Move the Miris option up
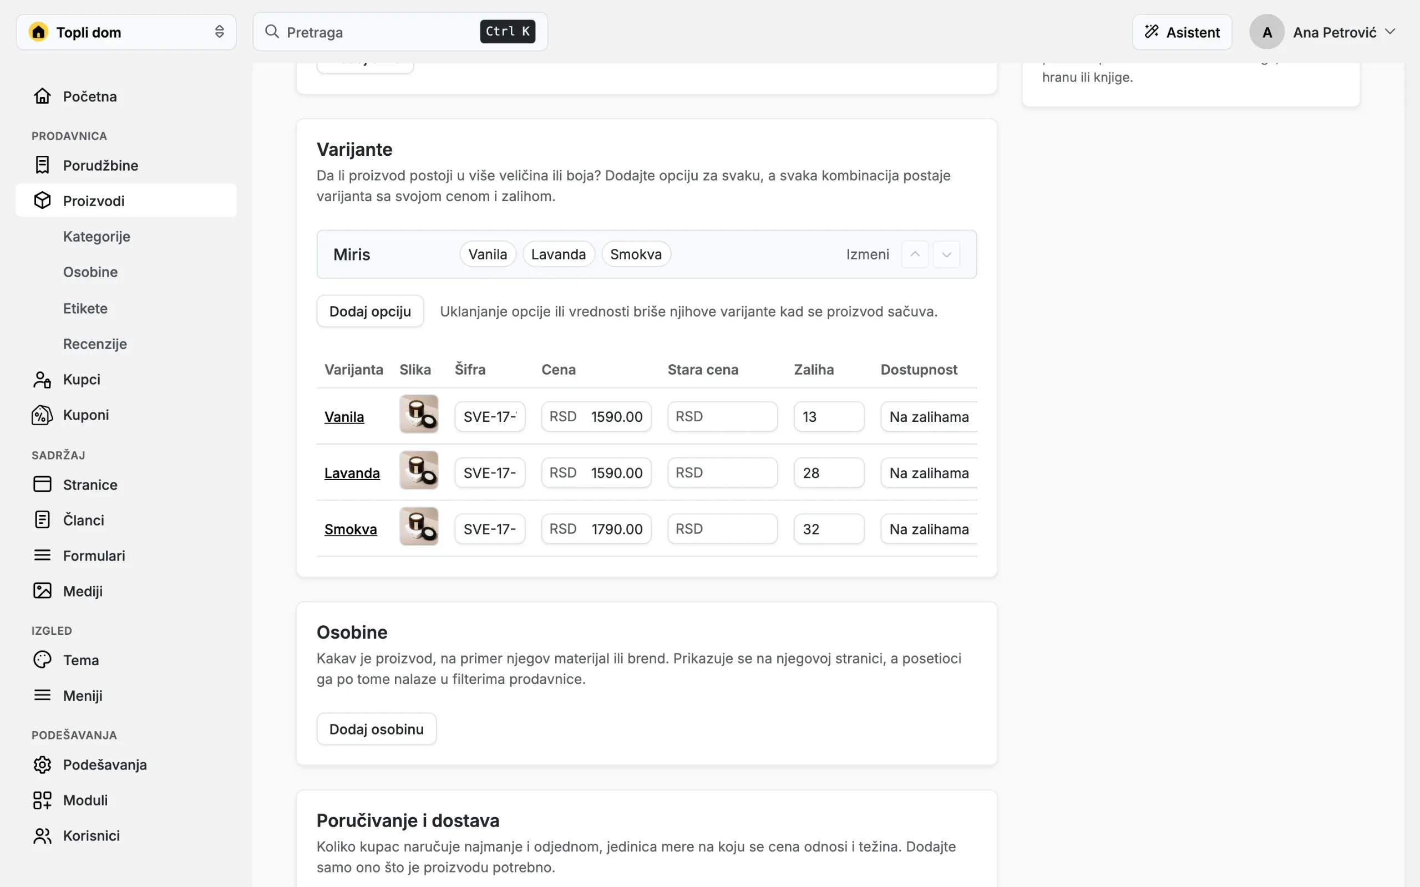Screen dimensions: 1420x887 915,254
